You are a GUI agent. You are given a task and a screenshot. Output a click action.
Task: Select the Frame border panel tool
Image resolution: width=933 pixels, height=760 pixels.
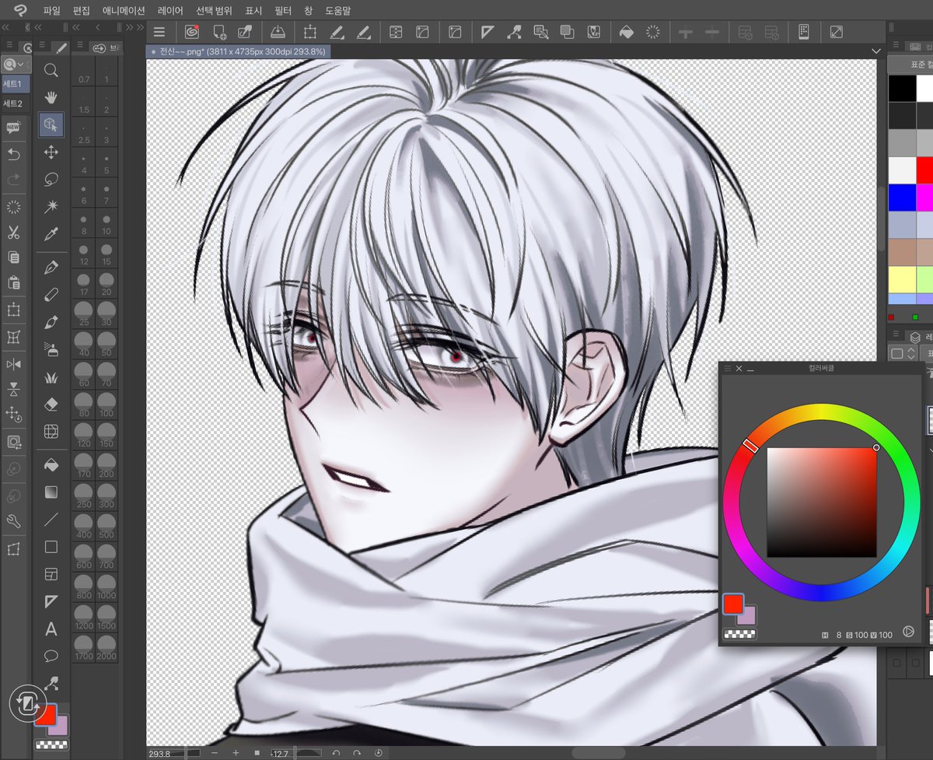[51, 575]
